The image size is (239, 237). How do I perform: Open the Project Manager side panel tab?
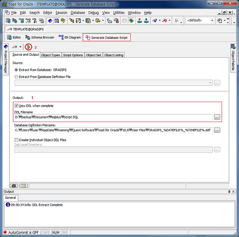pyautogui.click(x=6, y=59)
